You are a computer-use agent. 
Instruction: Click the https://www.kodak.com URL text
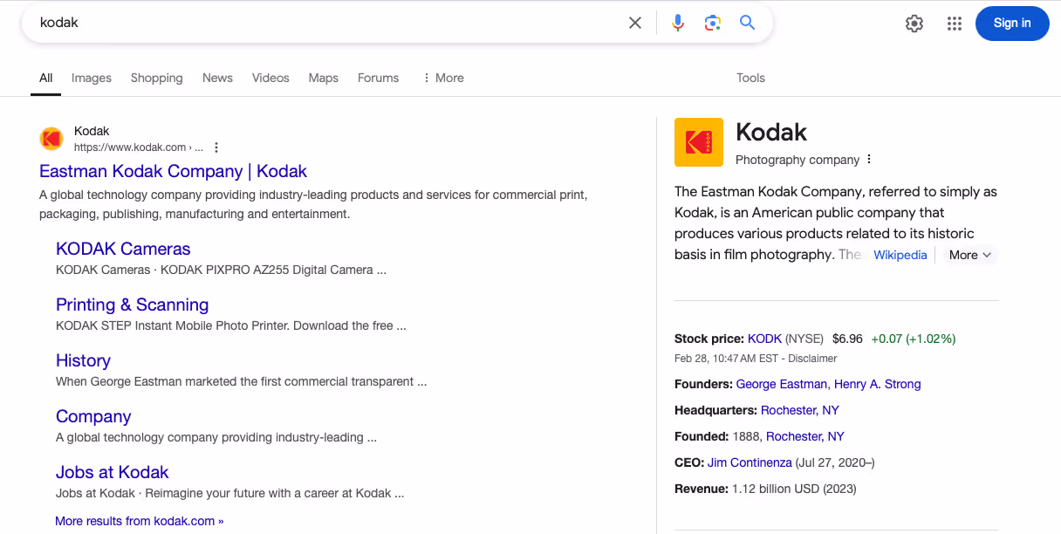pos(130,147)
